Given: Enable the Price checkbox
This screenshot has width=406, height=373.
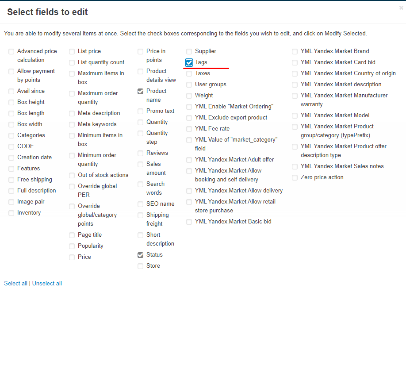Looking at the screenshot, I should (x=72, y=257).
